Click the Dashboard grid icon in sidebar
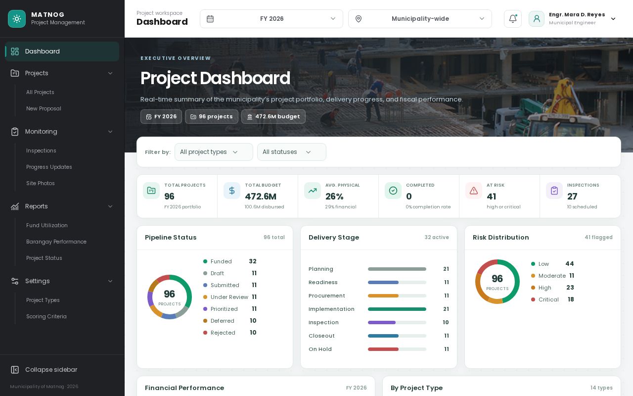This screenshot has width=633, height=396. point(15,51)
